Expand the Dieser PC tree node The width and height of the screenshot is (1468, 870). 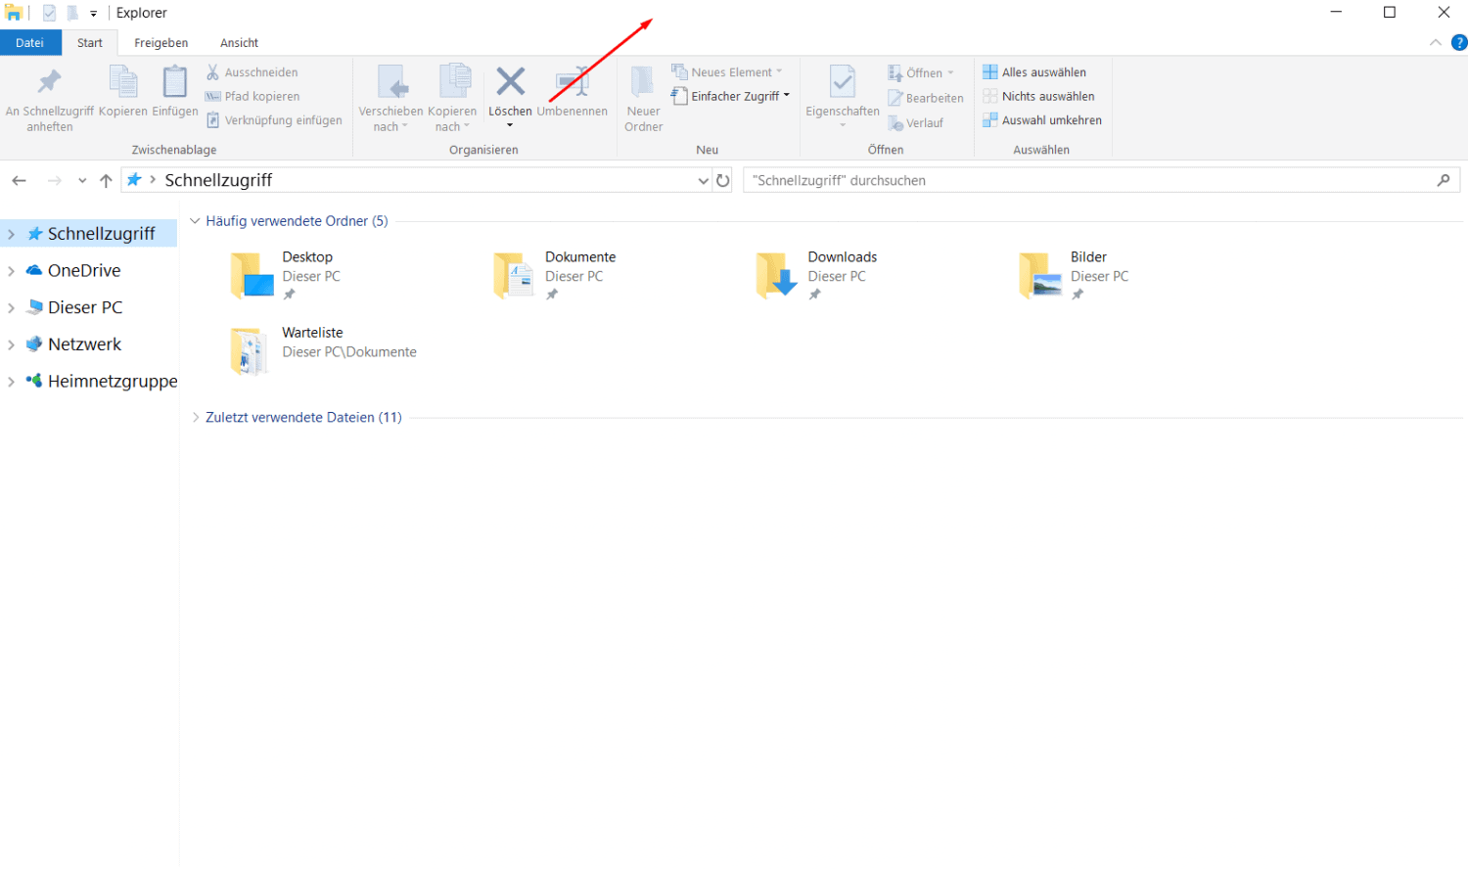11,308
